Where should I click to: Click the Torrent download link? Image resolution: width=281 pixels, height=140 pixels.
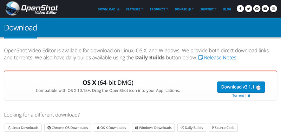point(238,96)
